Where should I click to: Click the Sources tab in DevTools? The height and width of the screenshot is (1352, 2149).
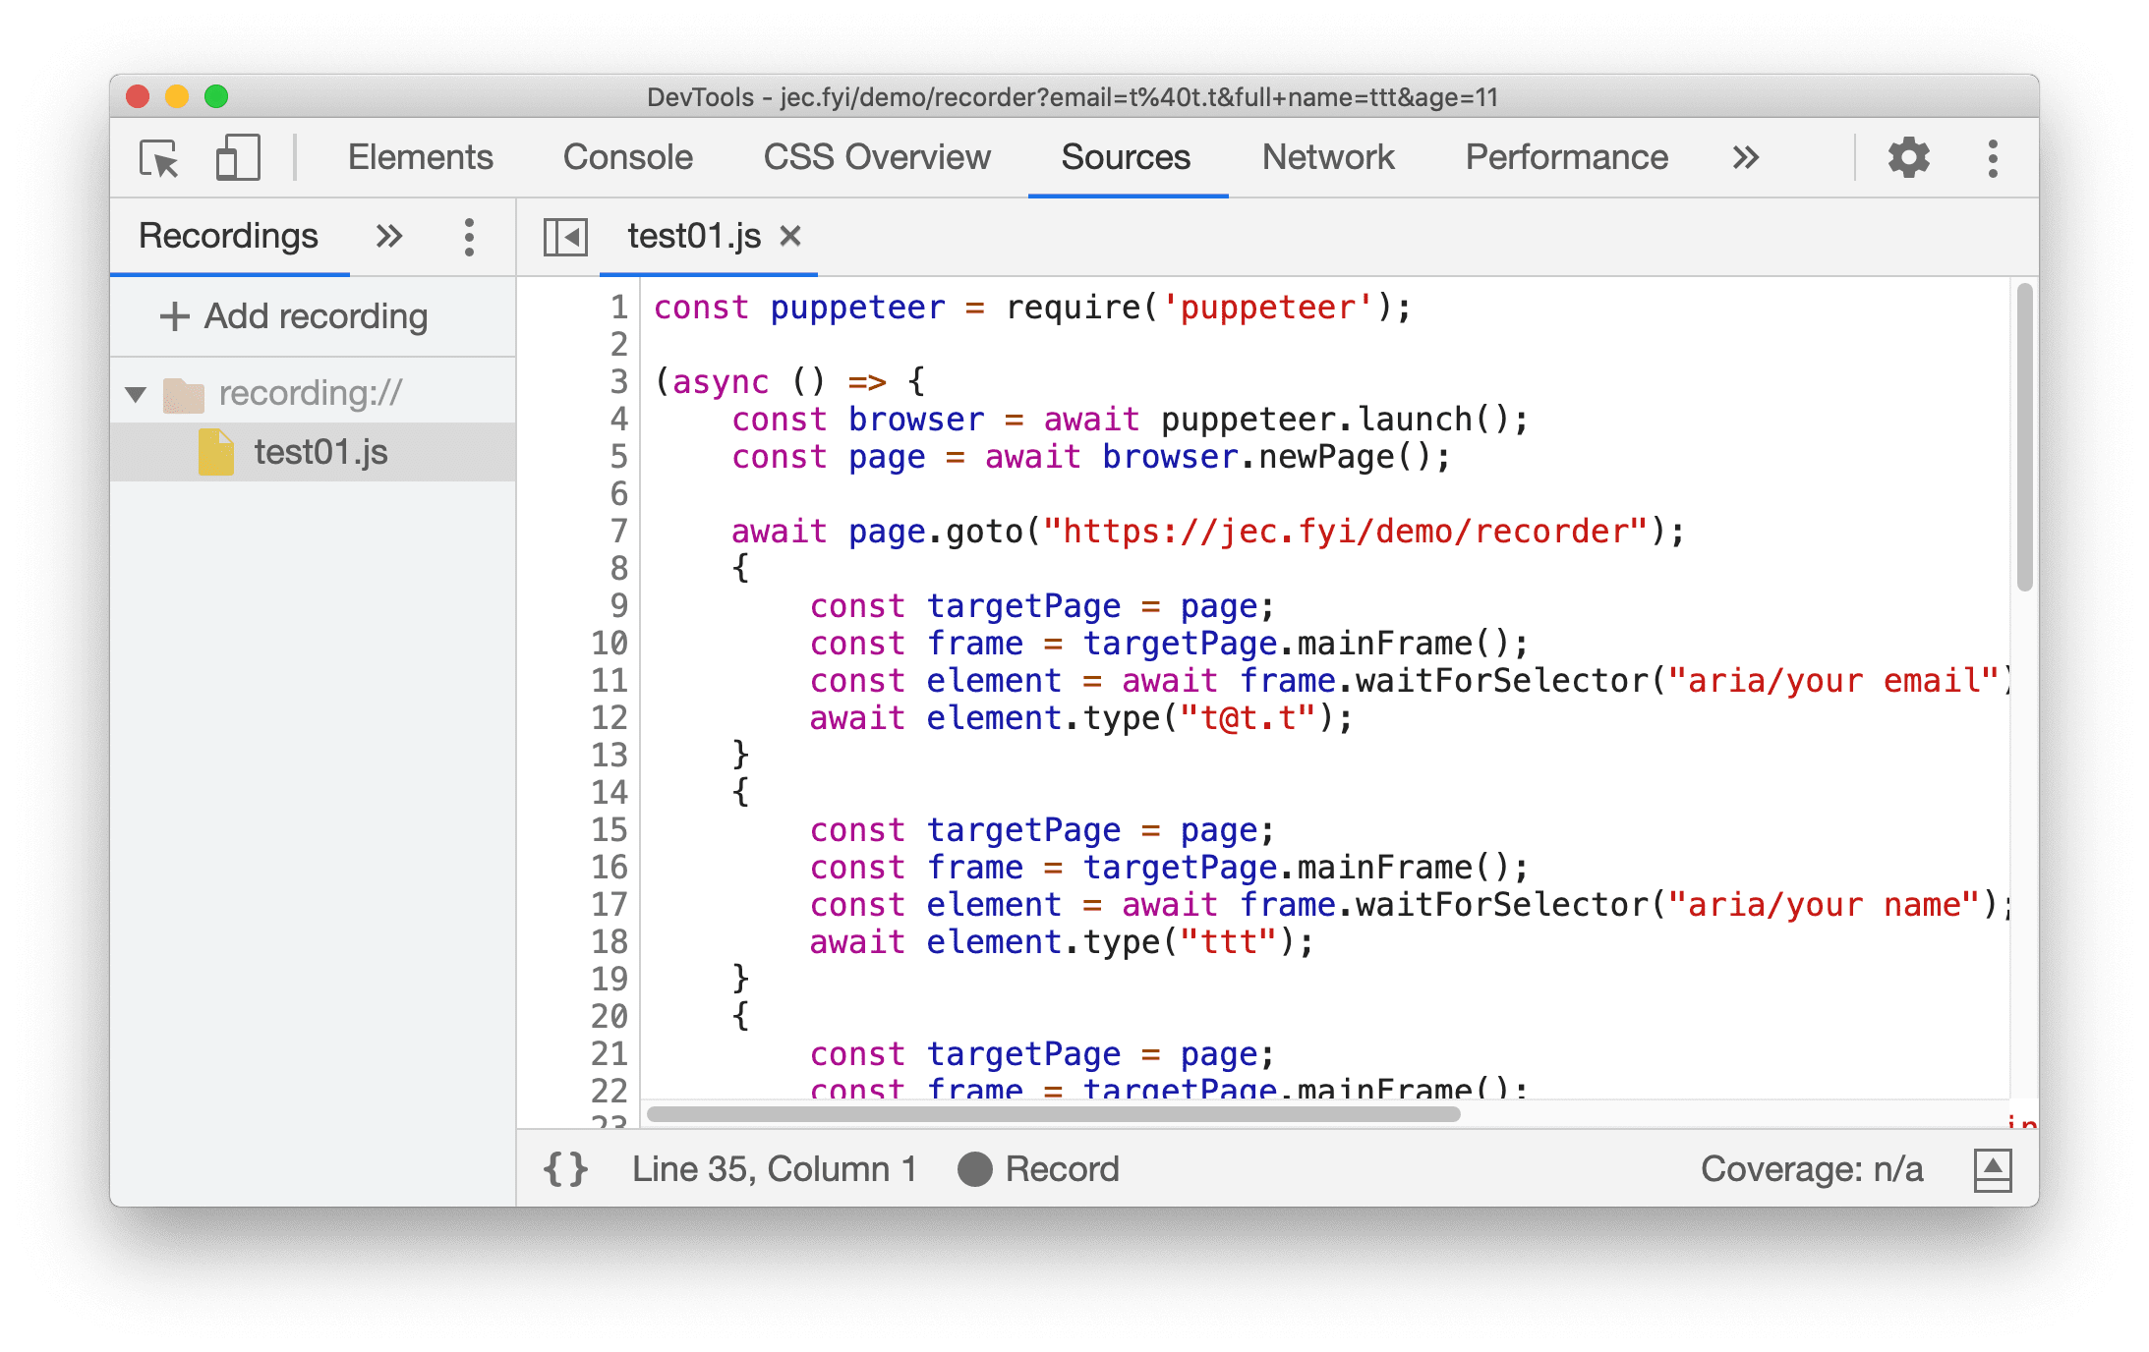[1126, 156]
